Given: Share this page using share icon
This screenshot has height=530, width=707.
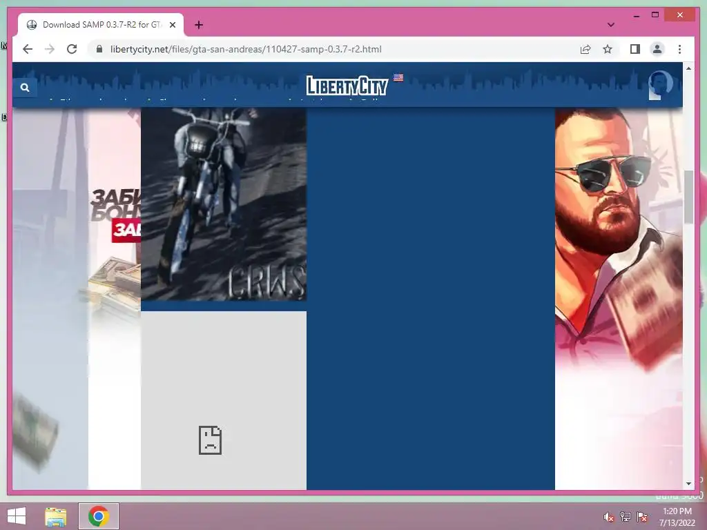Looking at the screenshot, I should pos(585,49).
